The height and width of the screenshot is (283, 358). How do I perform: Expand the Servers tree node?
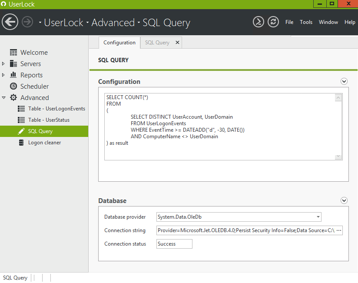(x=3, y=63)
